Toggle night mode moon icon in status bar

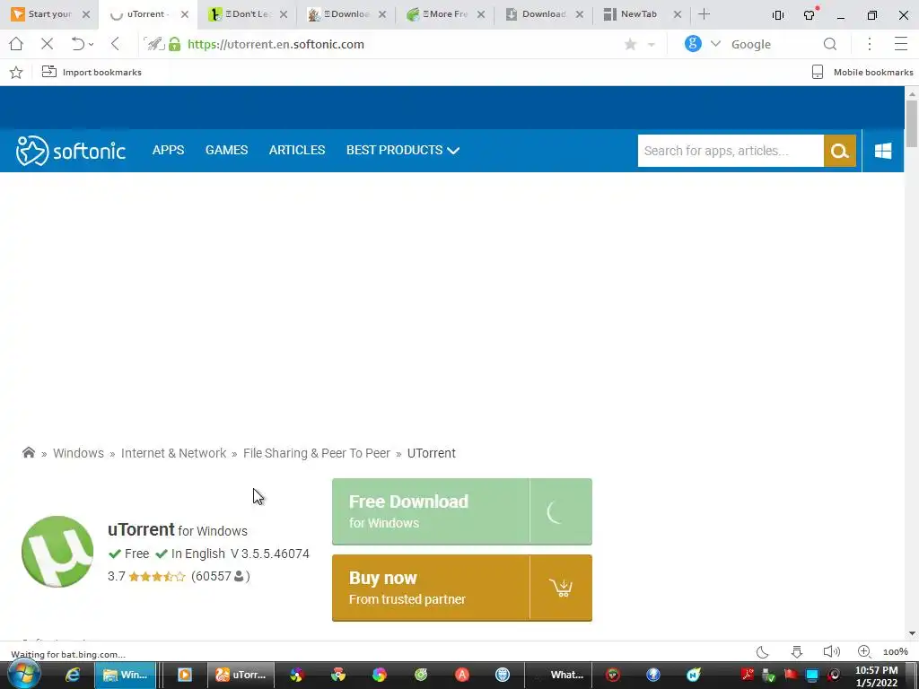(762, 651)
